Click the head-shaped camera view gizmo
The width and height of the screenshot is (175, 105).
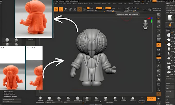coord(145,24)
